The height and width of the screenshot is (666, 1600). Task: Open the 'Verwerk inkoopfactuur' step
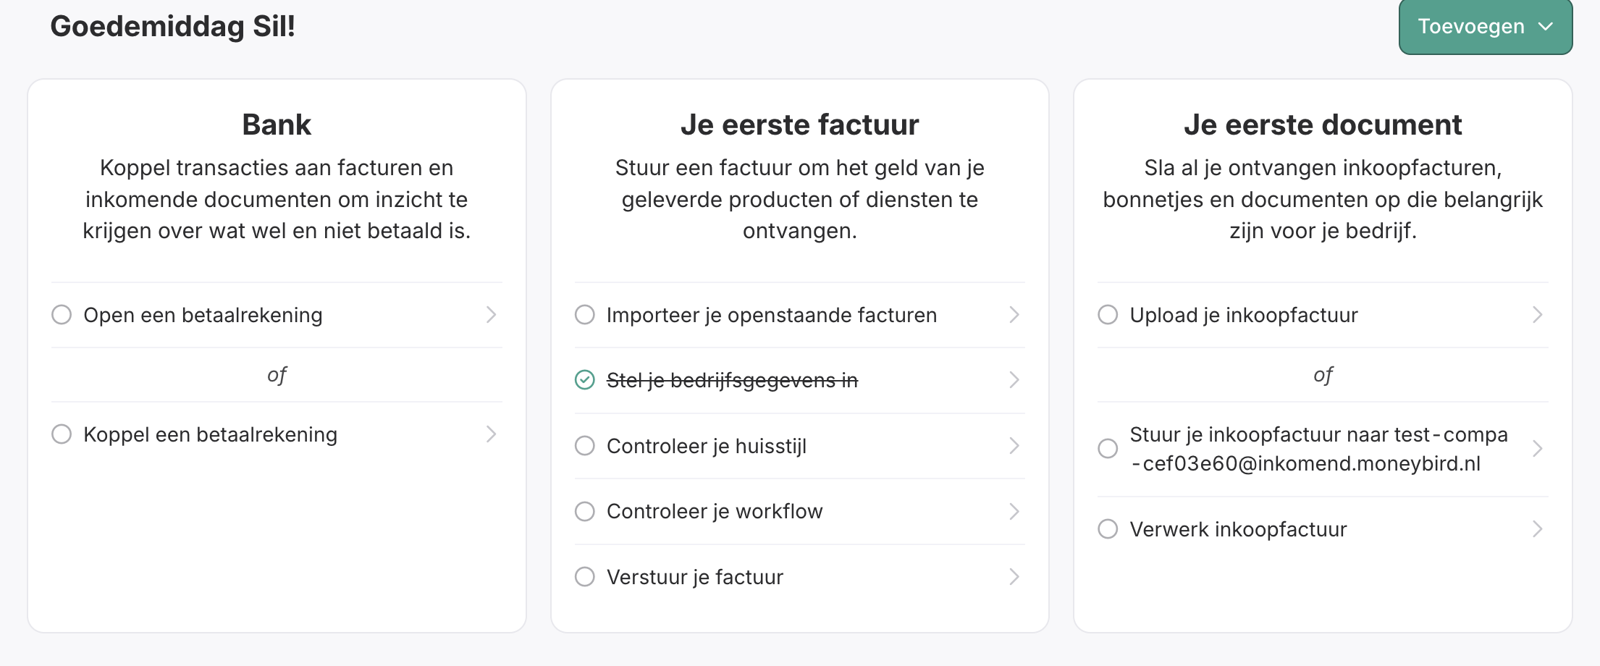point(1238,530)
